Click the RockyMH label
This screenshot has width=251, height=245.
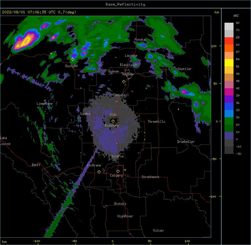(71, 66)
